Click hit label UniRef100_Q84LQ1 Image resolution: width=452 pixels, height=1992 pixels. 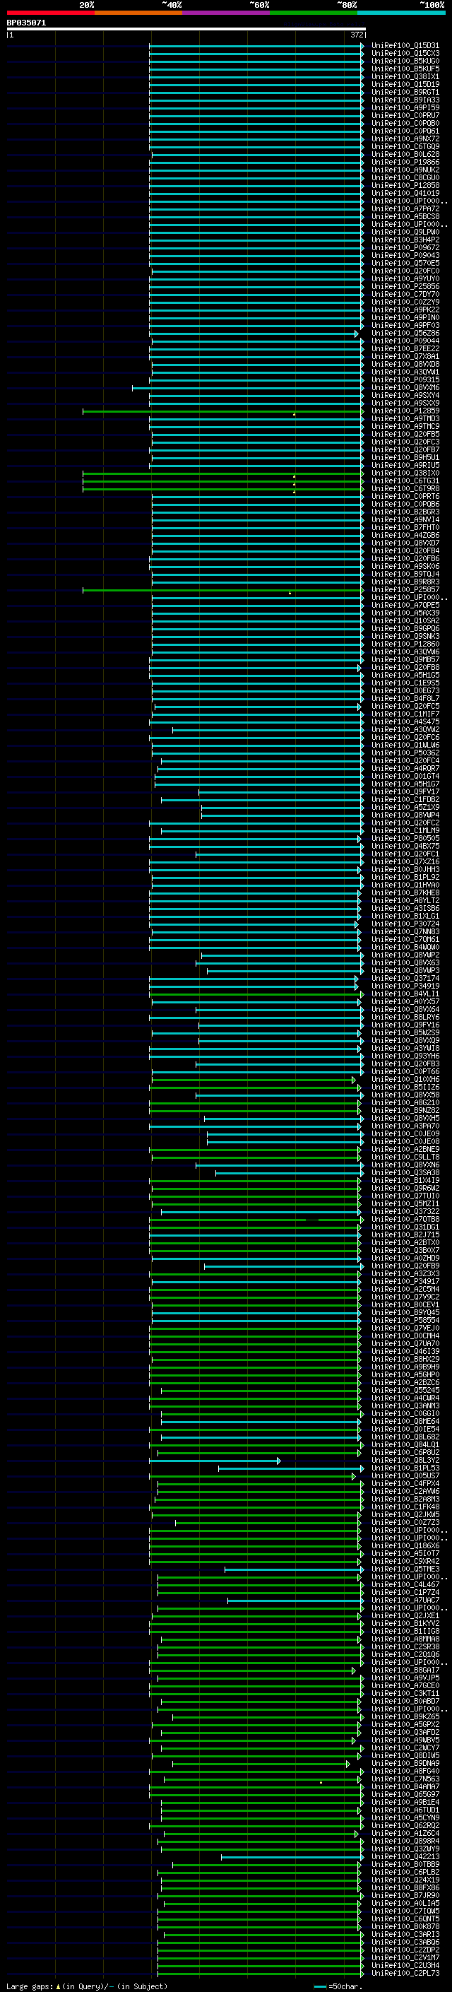[405, 1444]
